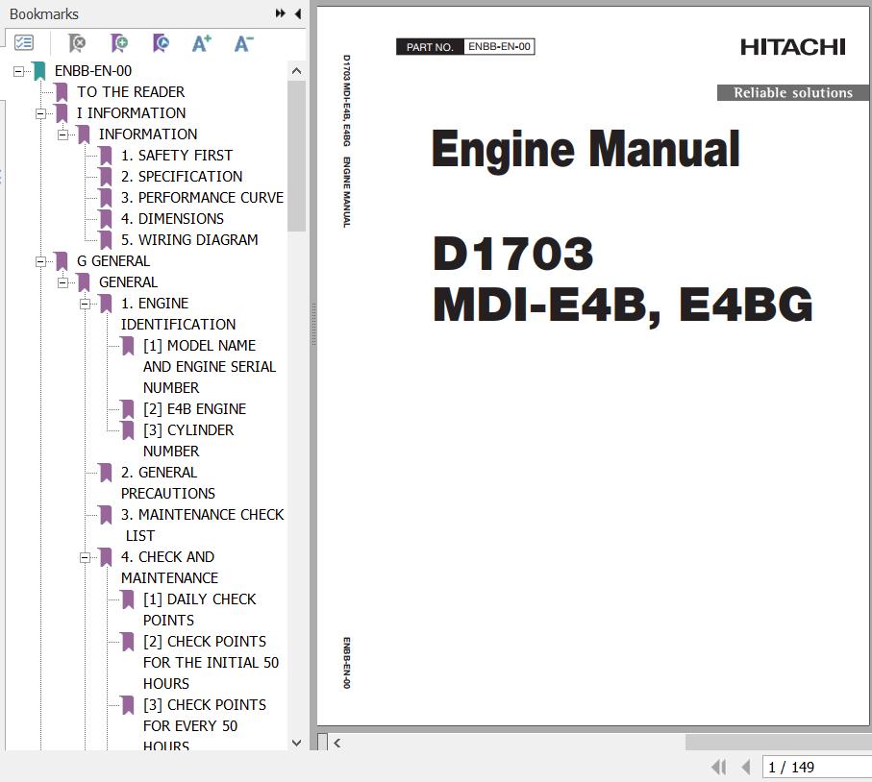Viewport: 872px width, 782px height.
Task: Go to [1] DAILY CHECK POINTS
Action: (199, 609)
